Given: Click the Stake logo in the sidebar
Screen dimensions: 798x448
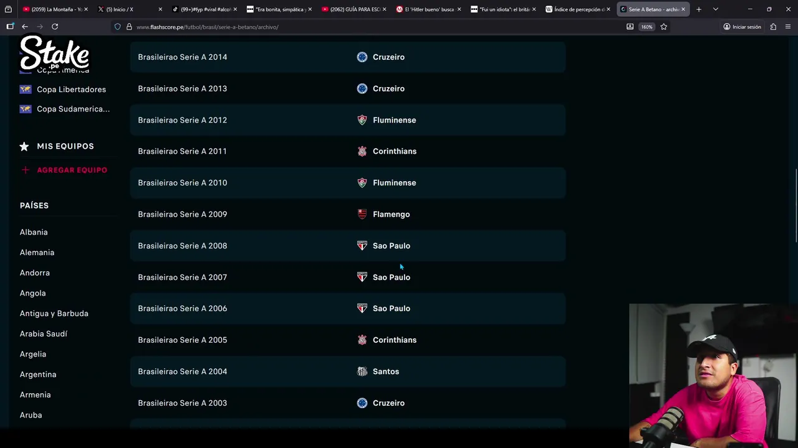Looking at the screenshot, I should pyautogui.click(x=54, y=52).
